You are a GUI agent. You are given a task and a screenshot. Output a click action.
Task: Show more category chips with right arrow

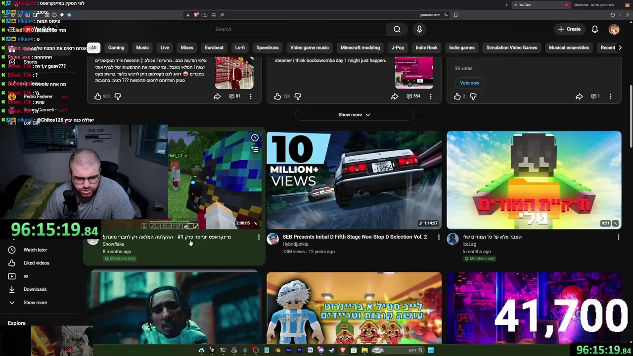point(620,47)
